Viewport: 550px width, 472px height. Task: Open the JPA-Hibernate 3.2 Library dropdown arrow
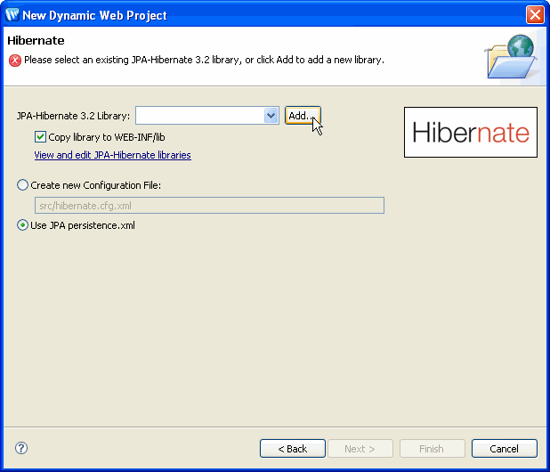271,116
